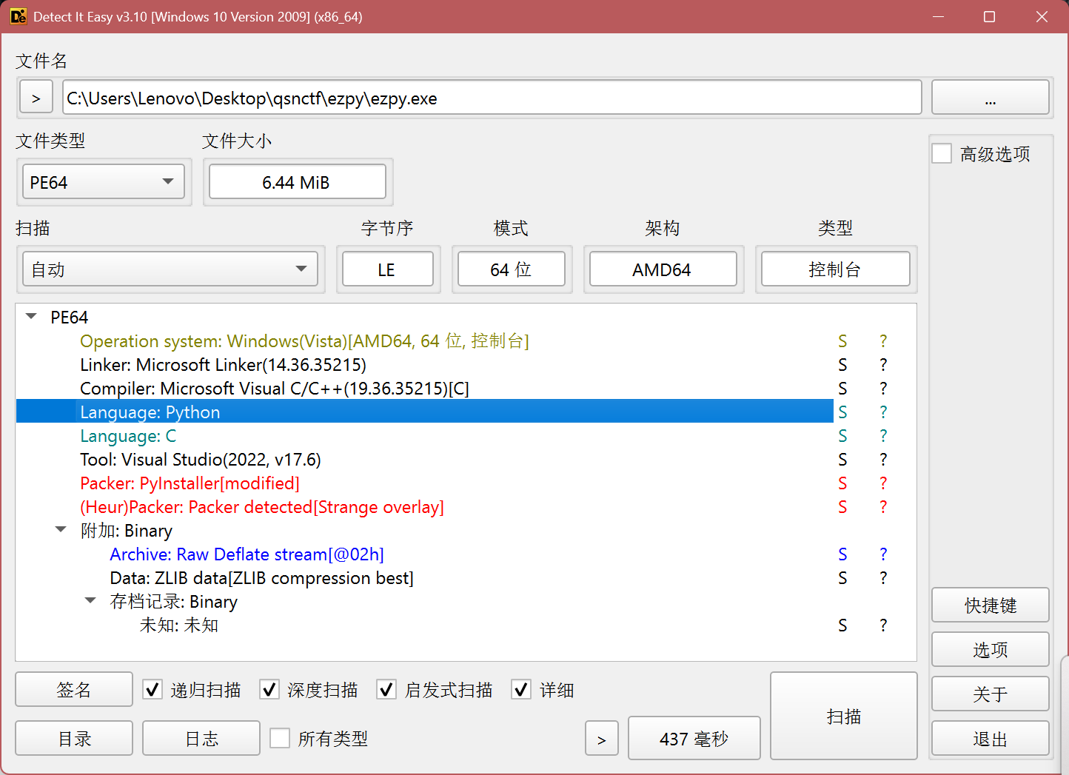
Task: Click the file path input field
Action: click(492, 97)
